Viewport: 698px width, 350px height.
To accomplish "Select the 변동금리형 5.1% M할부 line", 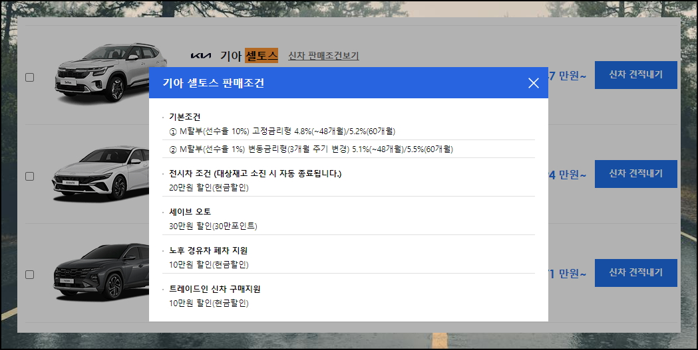I will click(311, 149).
